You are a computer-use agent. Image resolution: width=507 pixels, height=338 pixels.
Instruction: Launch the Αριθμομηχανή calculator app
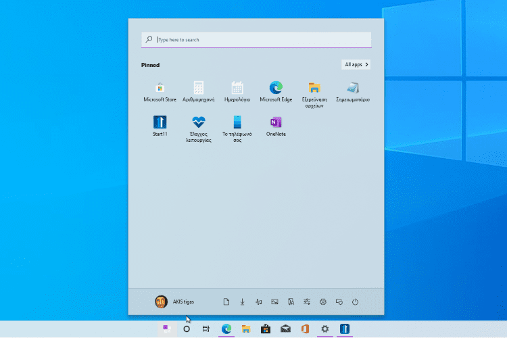pos(198,92)
